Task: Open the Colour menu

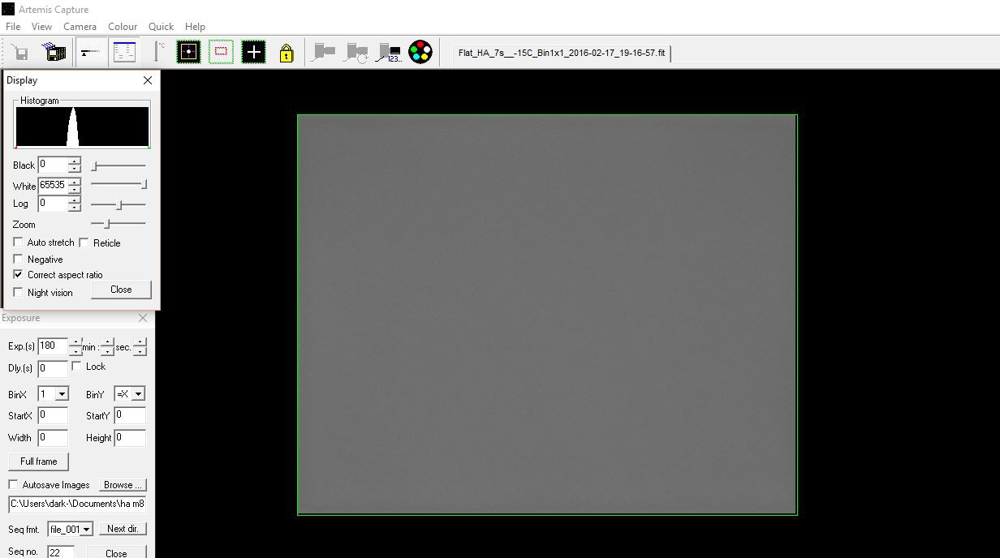Action: [x=123, y=27]
